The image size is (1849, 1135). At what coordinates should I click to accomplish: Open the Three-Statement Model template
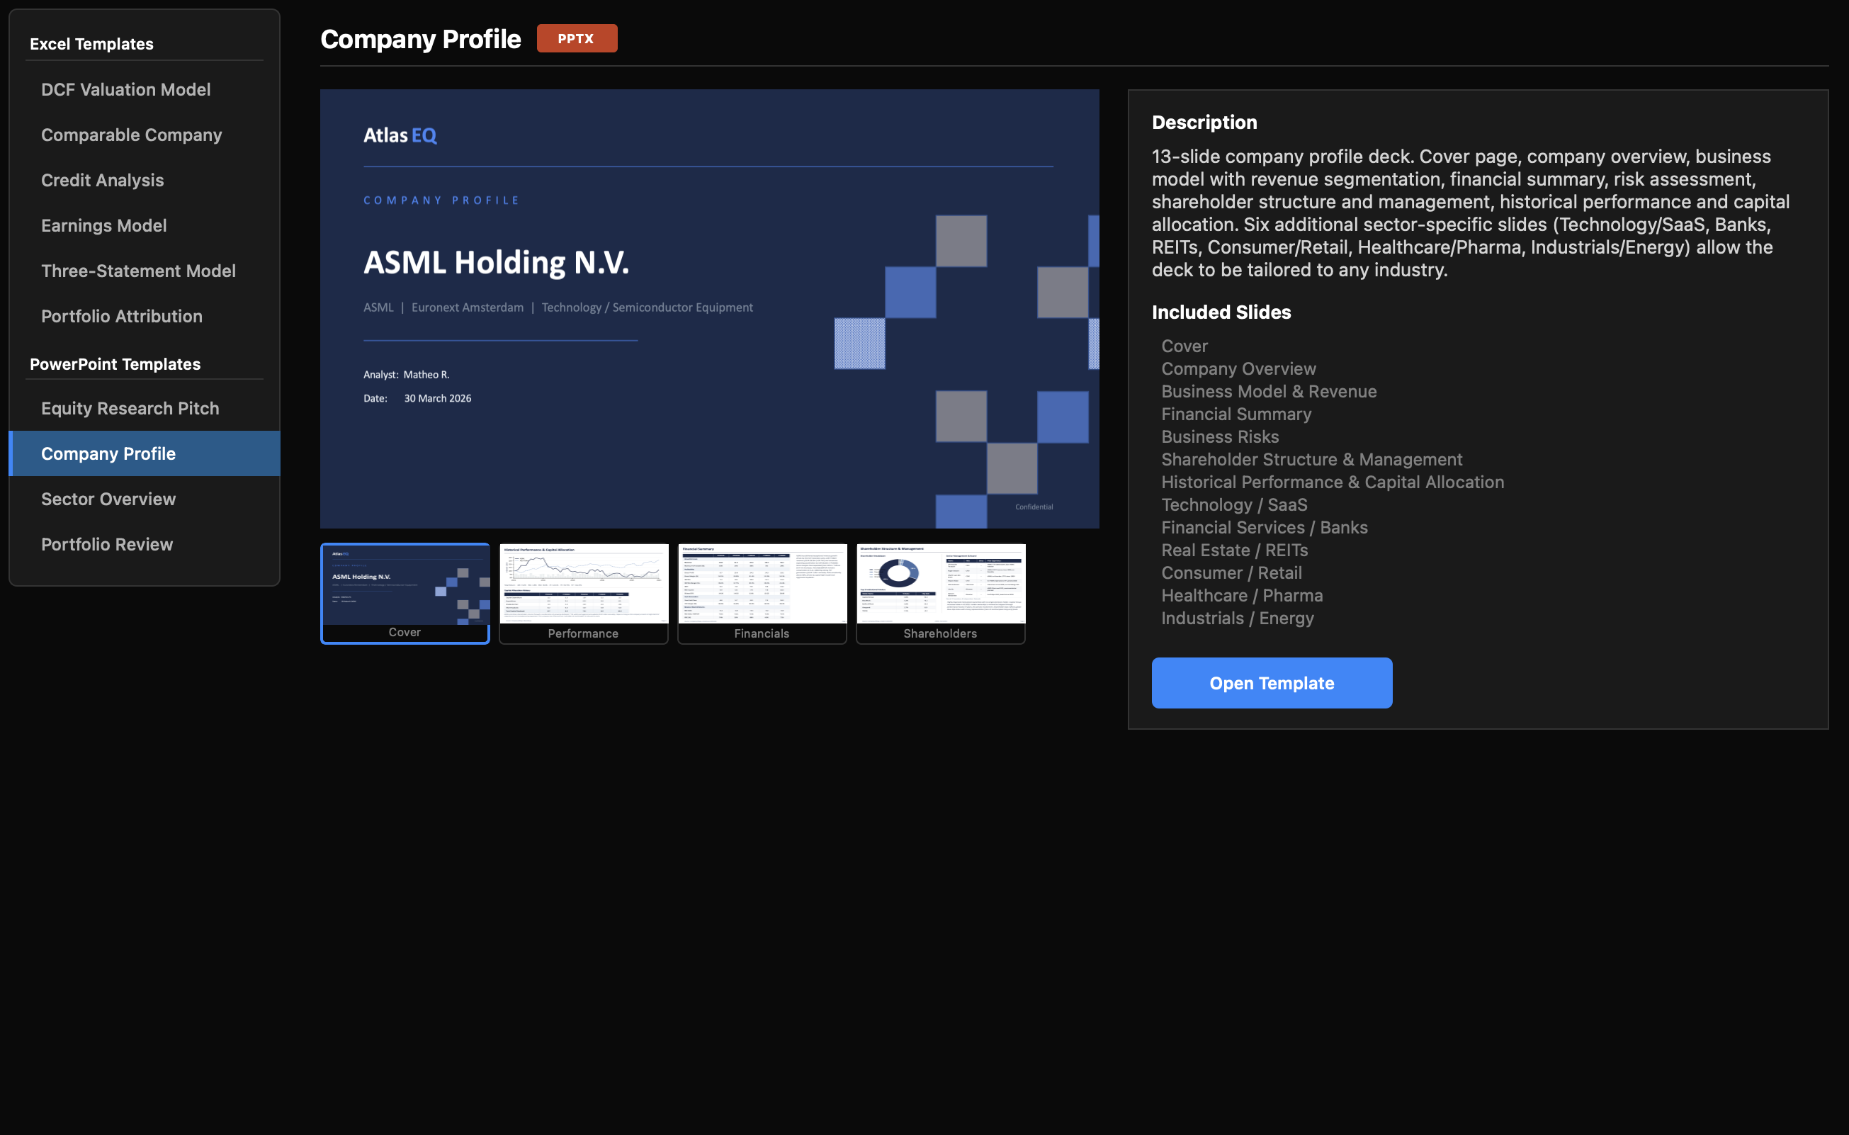point(144,271)
